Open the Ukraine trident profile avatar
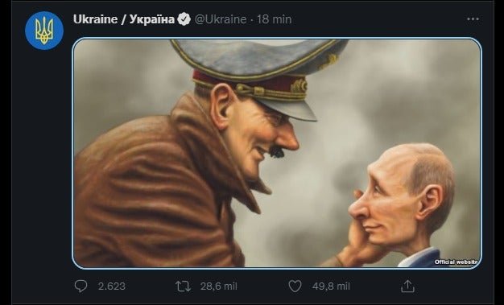This screenshot has height=305, width=504. (44, 31)
